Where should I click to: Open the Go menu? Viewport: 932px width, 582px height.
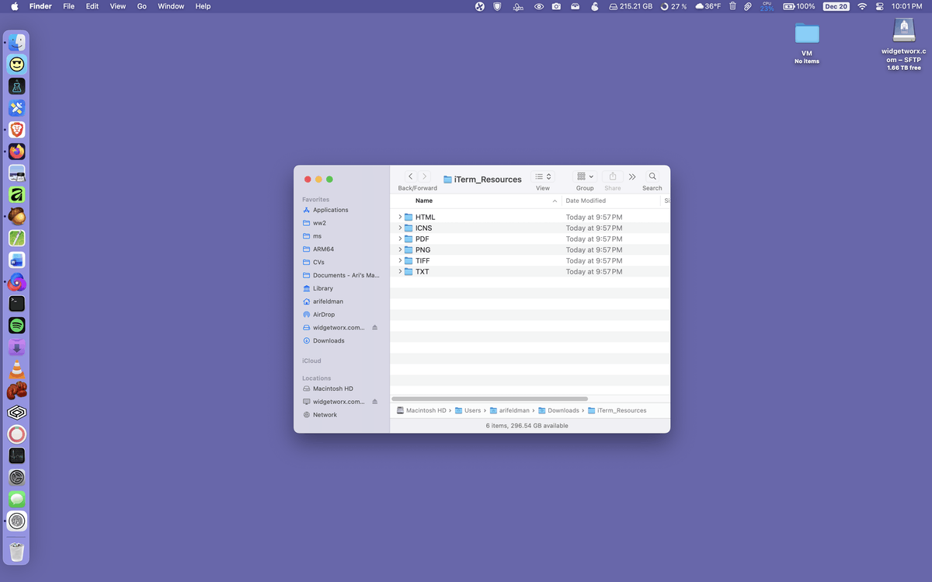click(141, 6)
